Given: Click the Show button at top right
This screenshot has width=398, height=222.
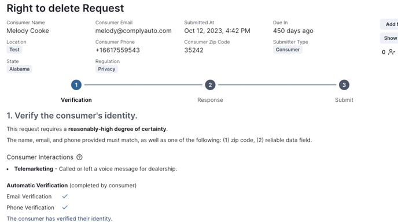Looking at the screenshot, I should tap(389, 38).
